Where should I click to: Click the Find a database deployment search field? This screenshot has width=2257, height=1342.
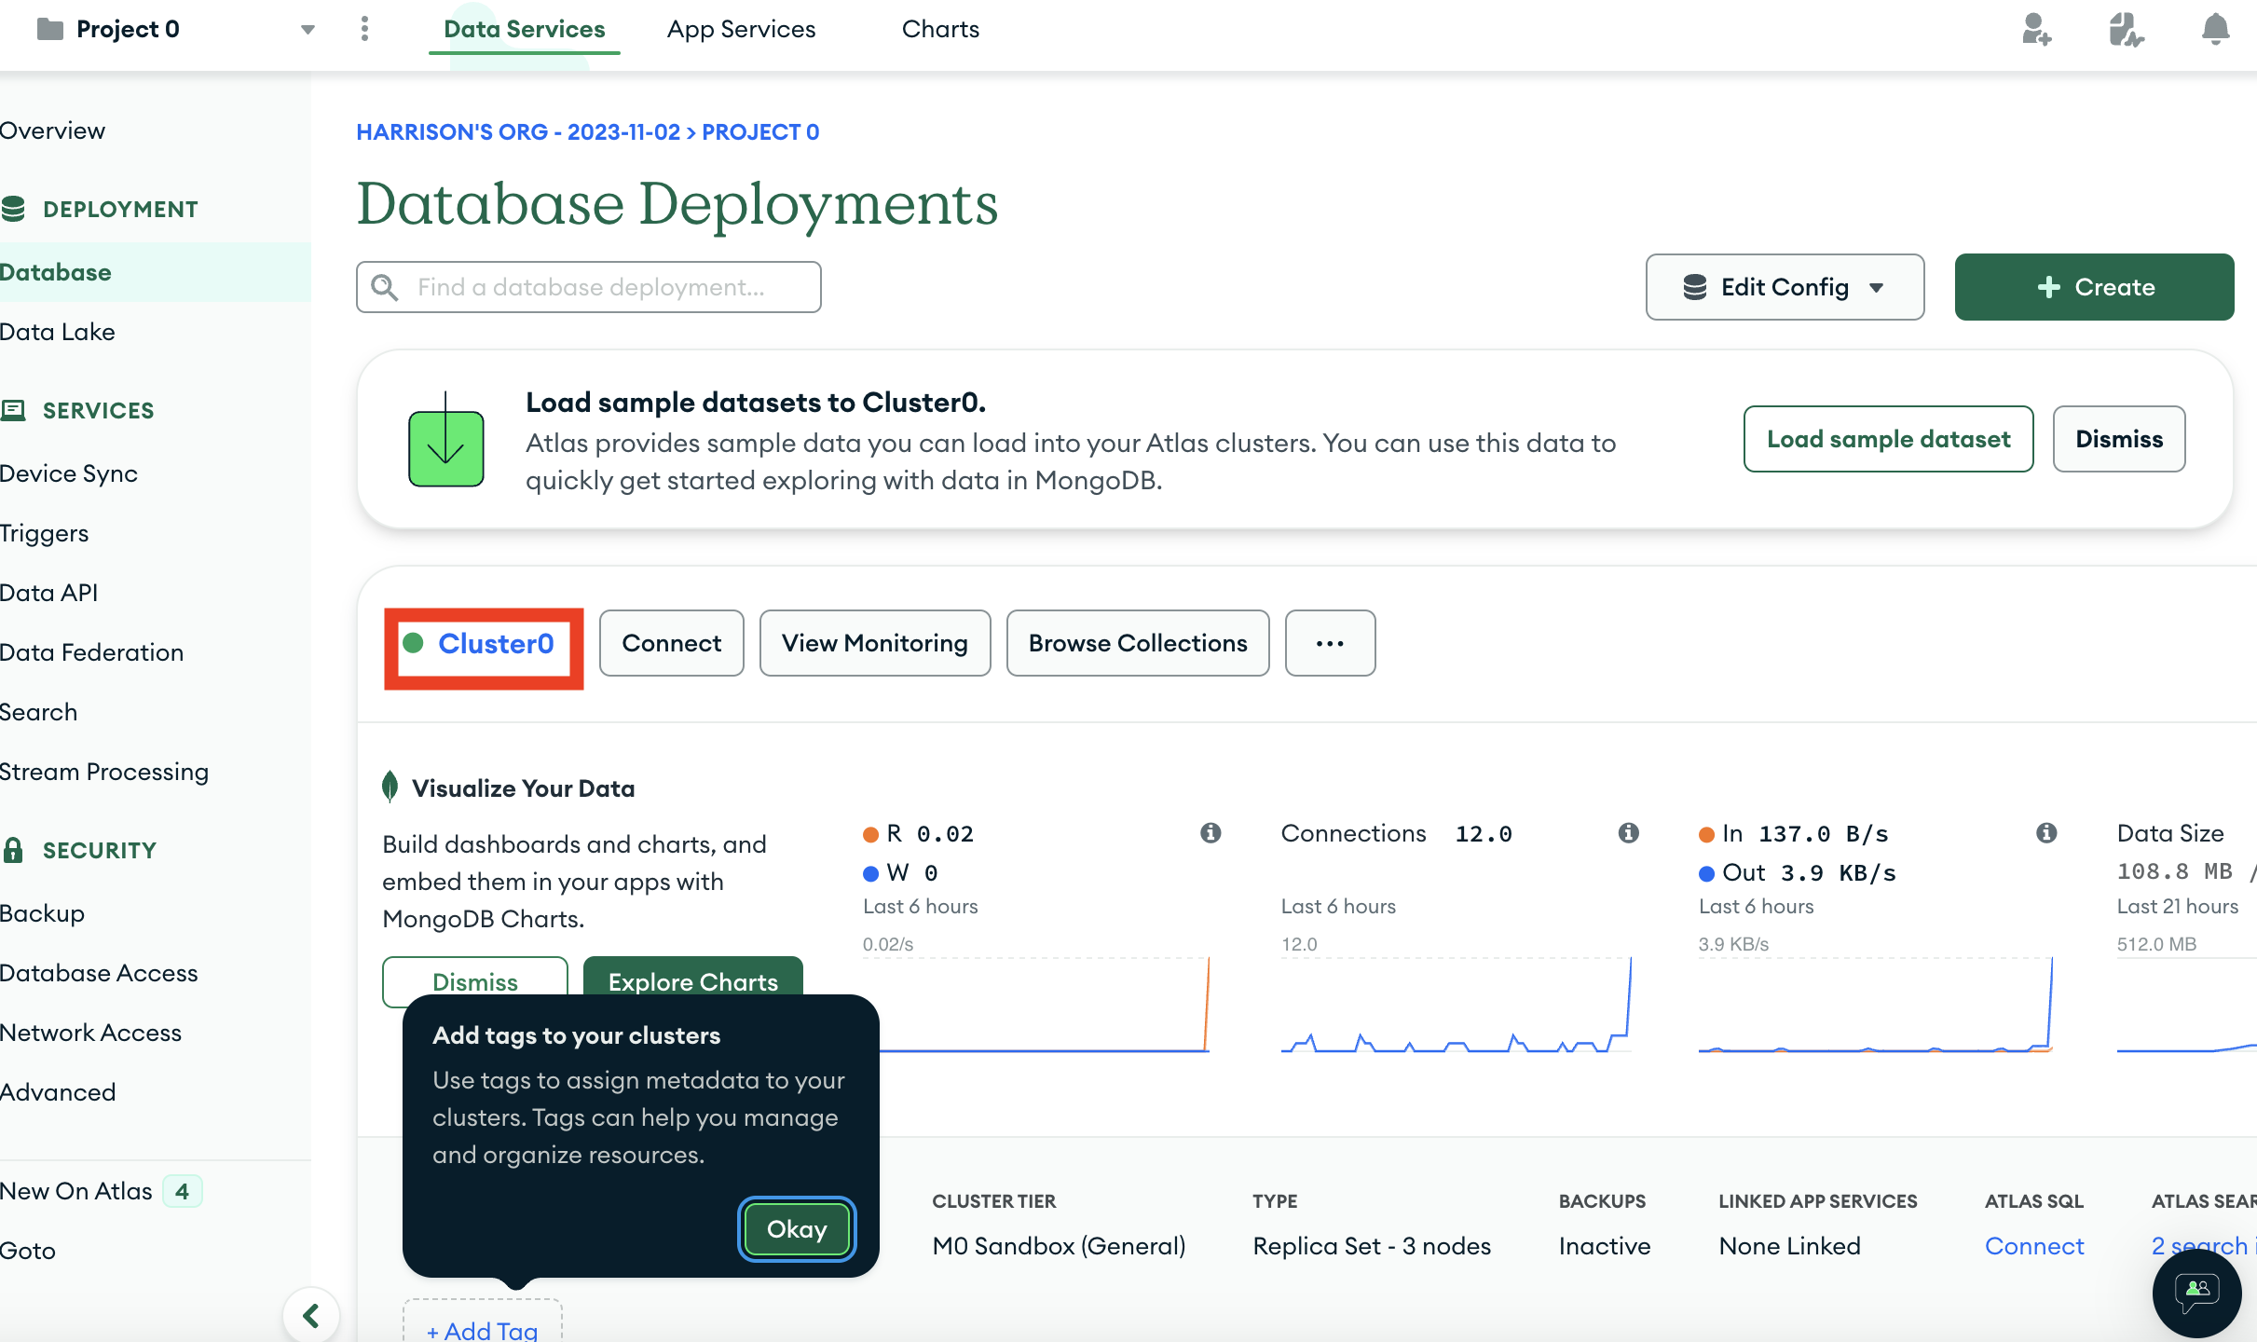588,286
